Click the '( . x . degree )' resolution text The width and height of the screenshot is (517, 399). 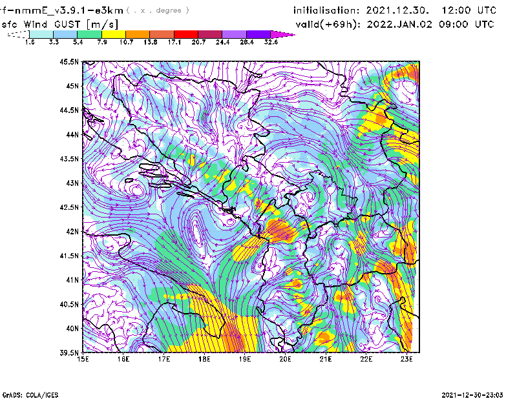(x=158, y=10)
